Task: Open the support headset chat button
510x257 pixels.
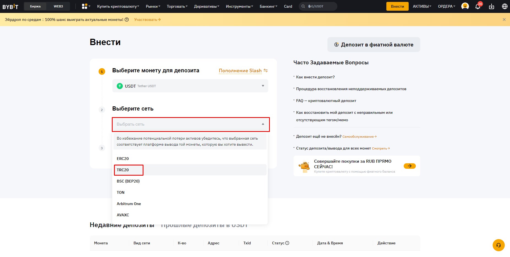Action: [x=499, y=245]
